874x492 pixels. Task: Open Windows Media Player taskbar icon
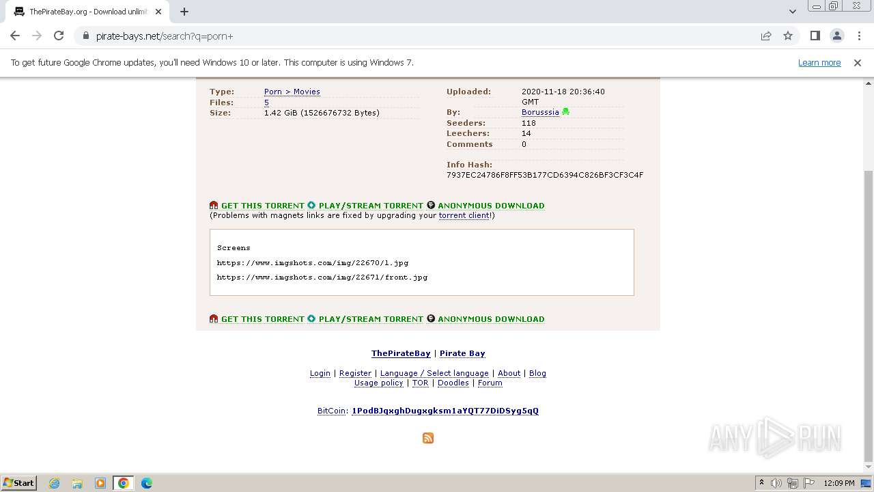(x=100, y=483)
